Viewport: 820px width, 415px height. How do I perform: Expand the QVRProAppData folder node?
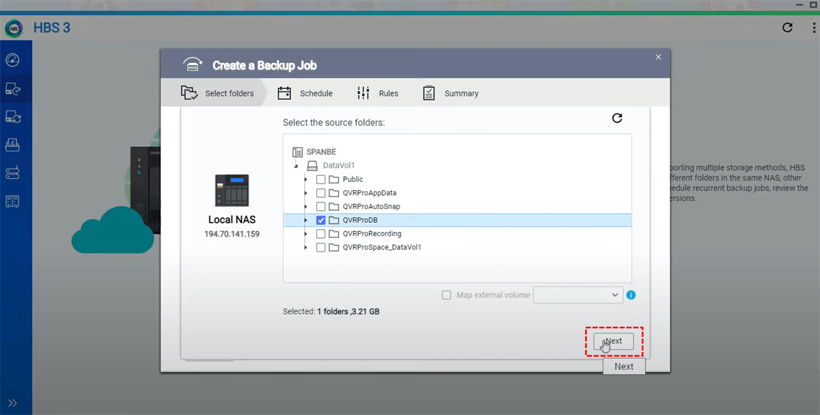pyautogui.click(x=306, y=193)
